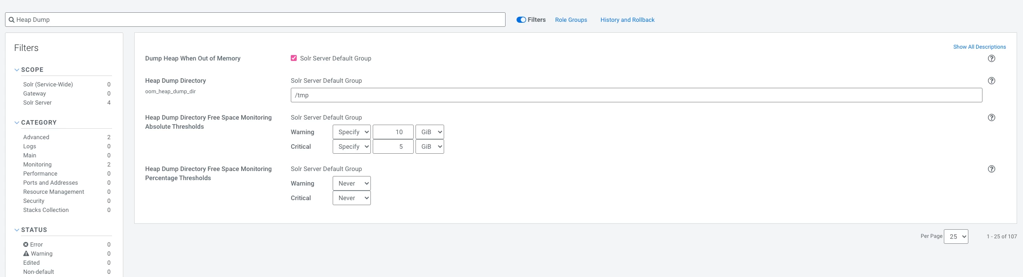Click the Absolute Critical value field showing 5
This screenshot has height=277, width=1023.
point(393,146)
